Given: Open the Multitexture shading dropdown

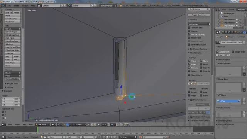Looking at the screenshot, I should tap(199, 24).
